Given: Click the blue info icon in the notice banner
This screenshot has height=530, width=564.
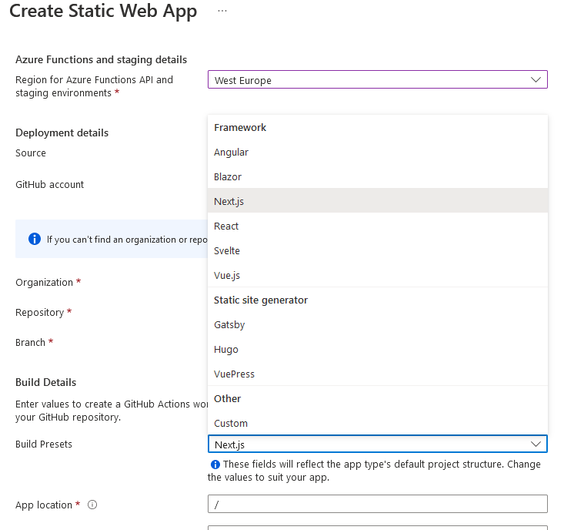Looking at the screenshot, I should [x=34, y=239].
